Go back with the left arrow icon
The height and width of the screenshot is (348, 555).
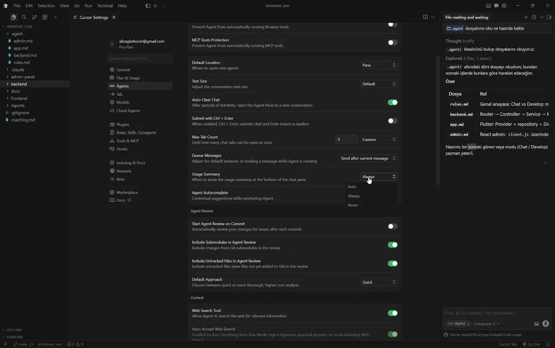156,6
